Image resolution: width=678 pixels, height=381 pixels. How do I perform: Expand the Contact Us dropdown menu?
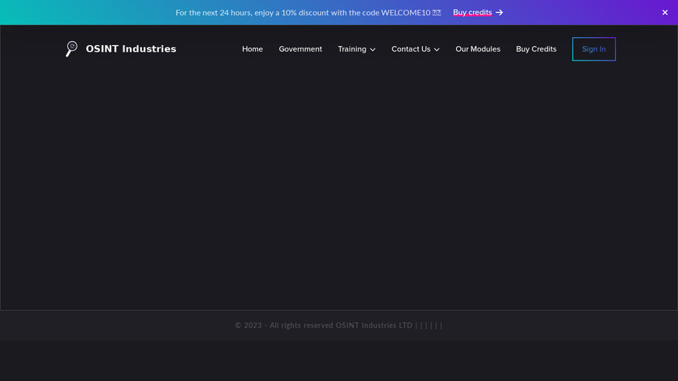pyautogui.click(x=415, y=49)
